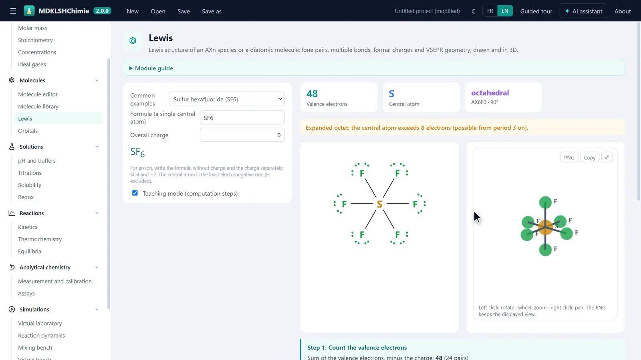The width and height of the screenshot is (641, 360).
Task: Export 3D view as PNG
Action: 569,157
